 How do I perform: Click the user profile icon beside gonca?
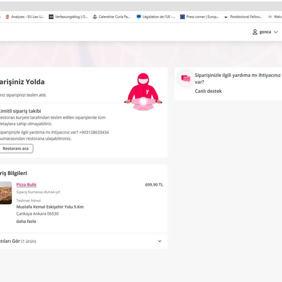click(255, 32)
